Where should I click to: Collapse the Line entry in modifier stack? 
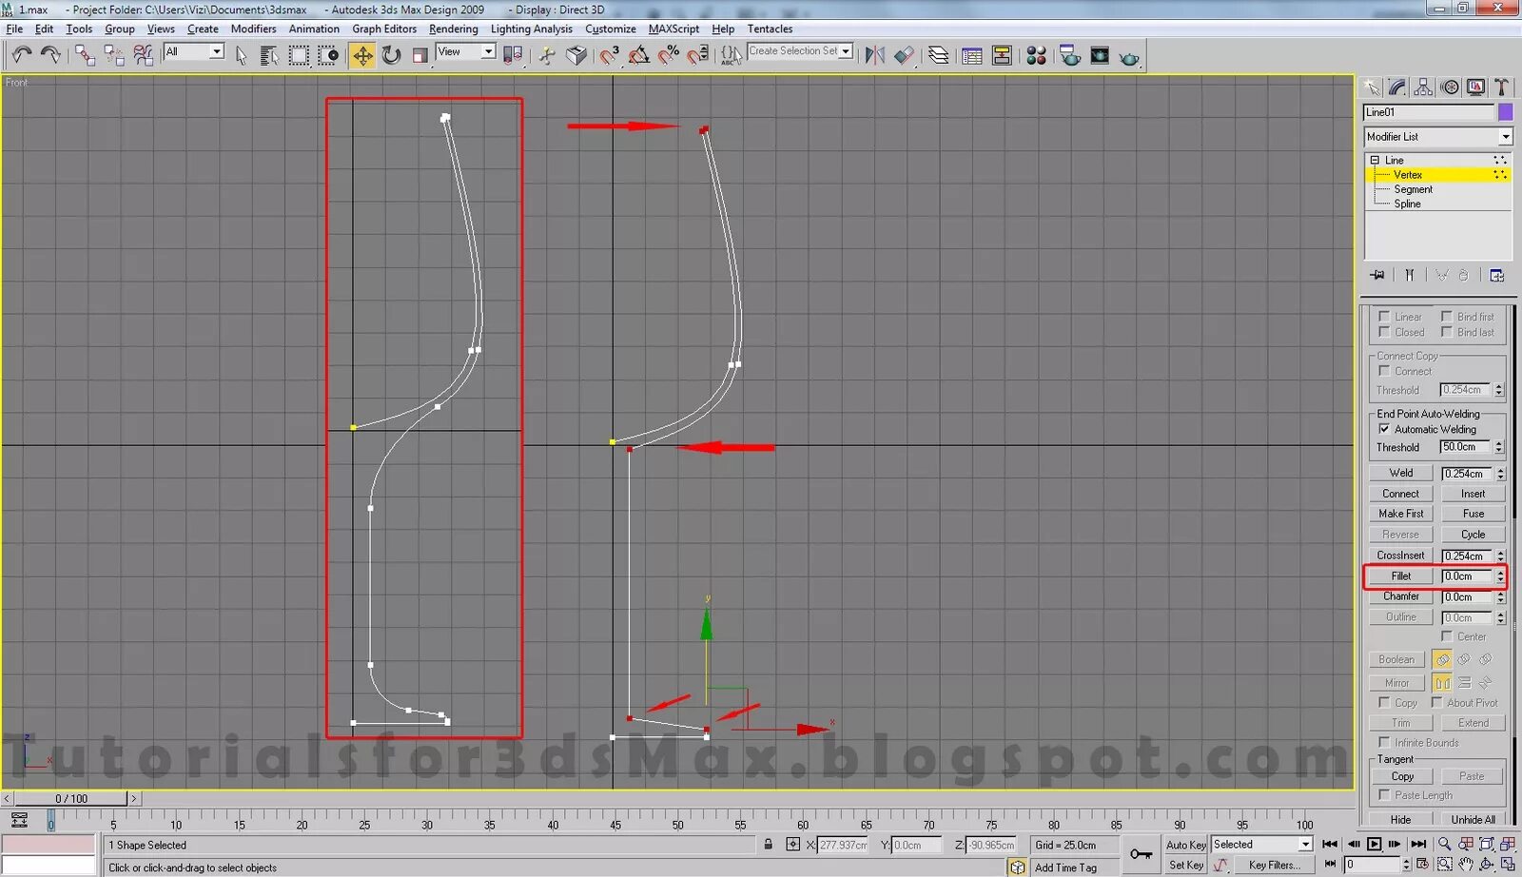(1376, 160)
